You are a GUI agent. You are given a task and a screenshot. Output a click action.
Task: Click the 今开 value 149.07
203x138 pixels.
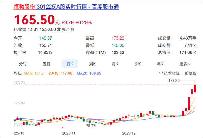pos(46,38)
